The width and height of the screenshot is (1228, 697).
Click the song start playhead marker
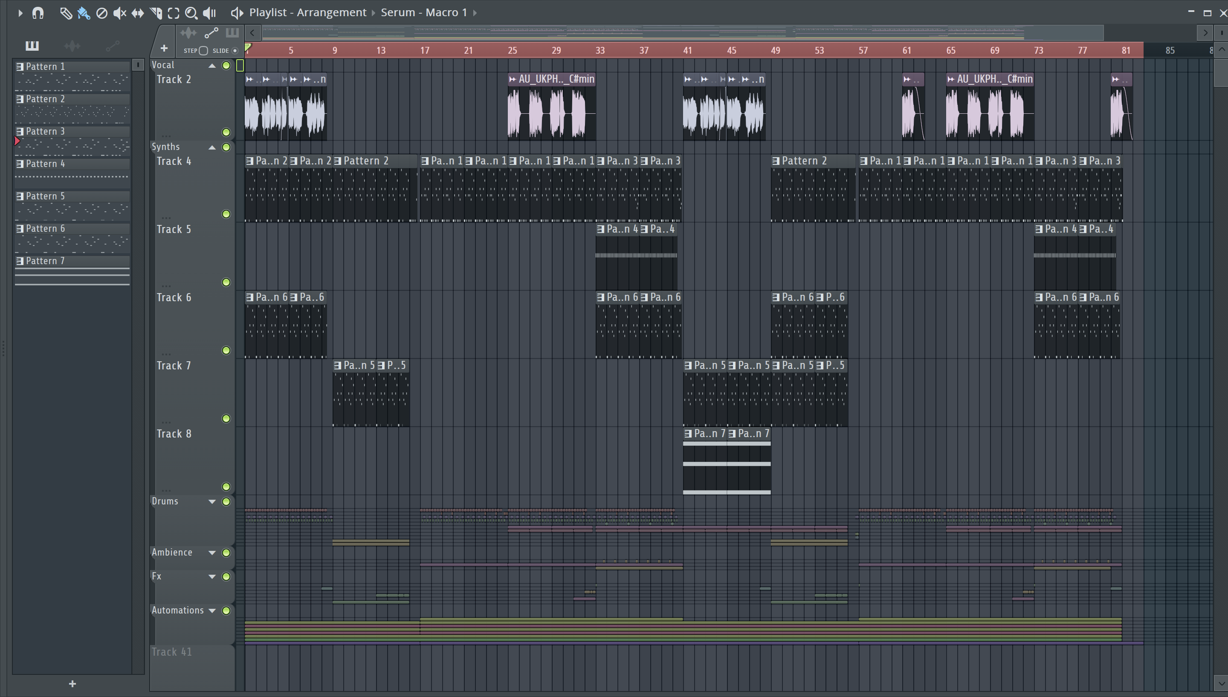point(248,47)
